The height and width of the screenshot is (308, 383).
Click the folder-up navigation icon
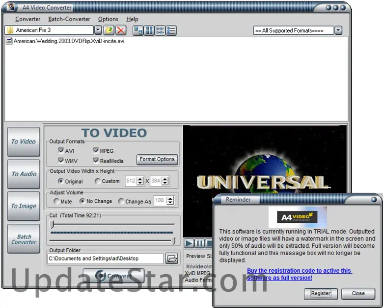coord(109,30)
